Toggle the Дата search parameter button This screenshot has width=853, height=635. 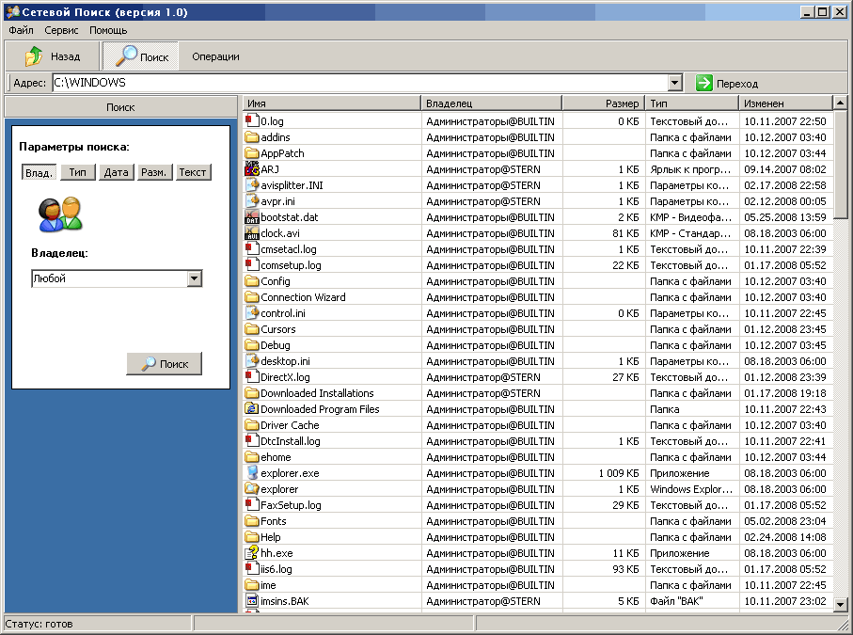(x=117, y=172)
